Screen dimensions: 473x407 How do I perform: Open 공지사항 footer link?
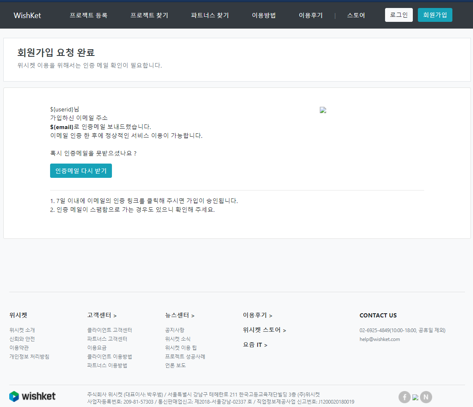pos(175,330)
